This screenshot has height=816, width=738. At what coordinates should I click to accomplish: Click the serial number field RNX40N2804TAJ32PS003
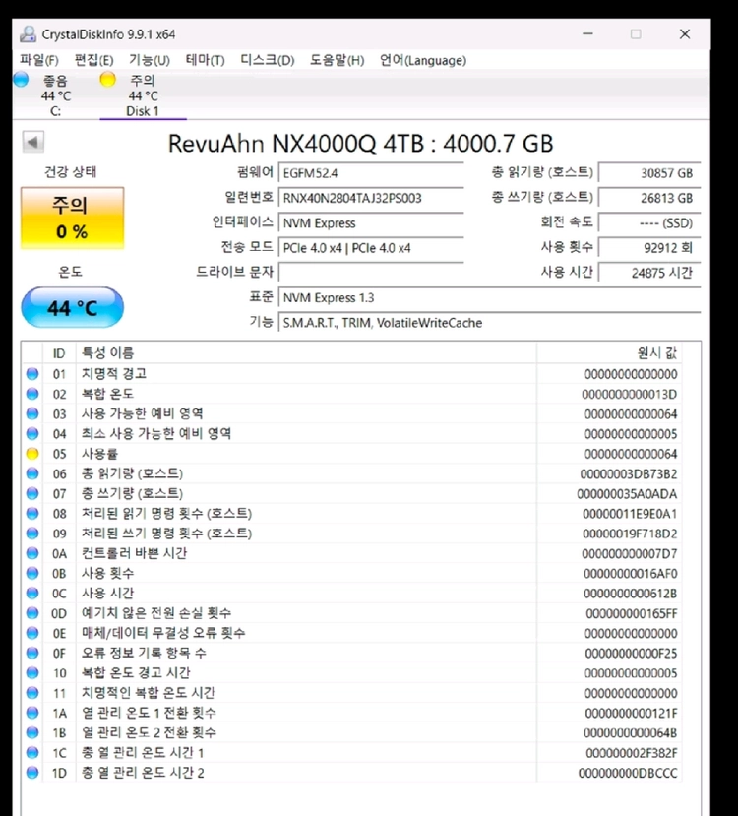coord(371,198)
